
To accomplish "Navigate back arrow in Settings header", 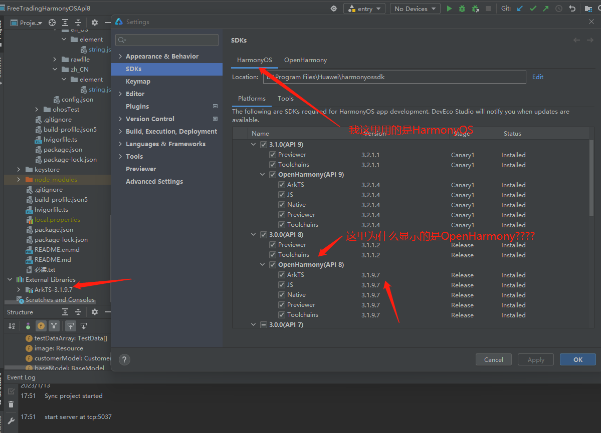I will [576, 40].
